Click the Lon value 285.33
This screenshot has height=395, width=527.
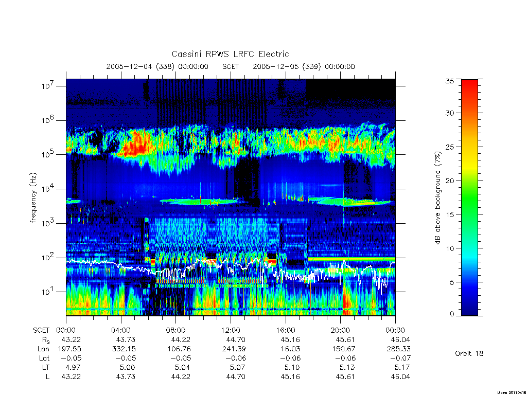click(399, 349)
